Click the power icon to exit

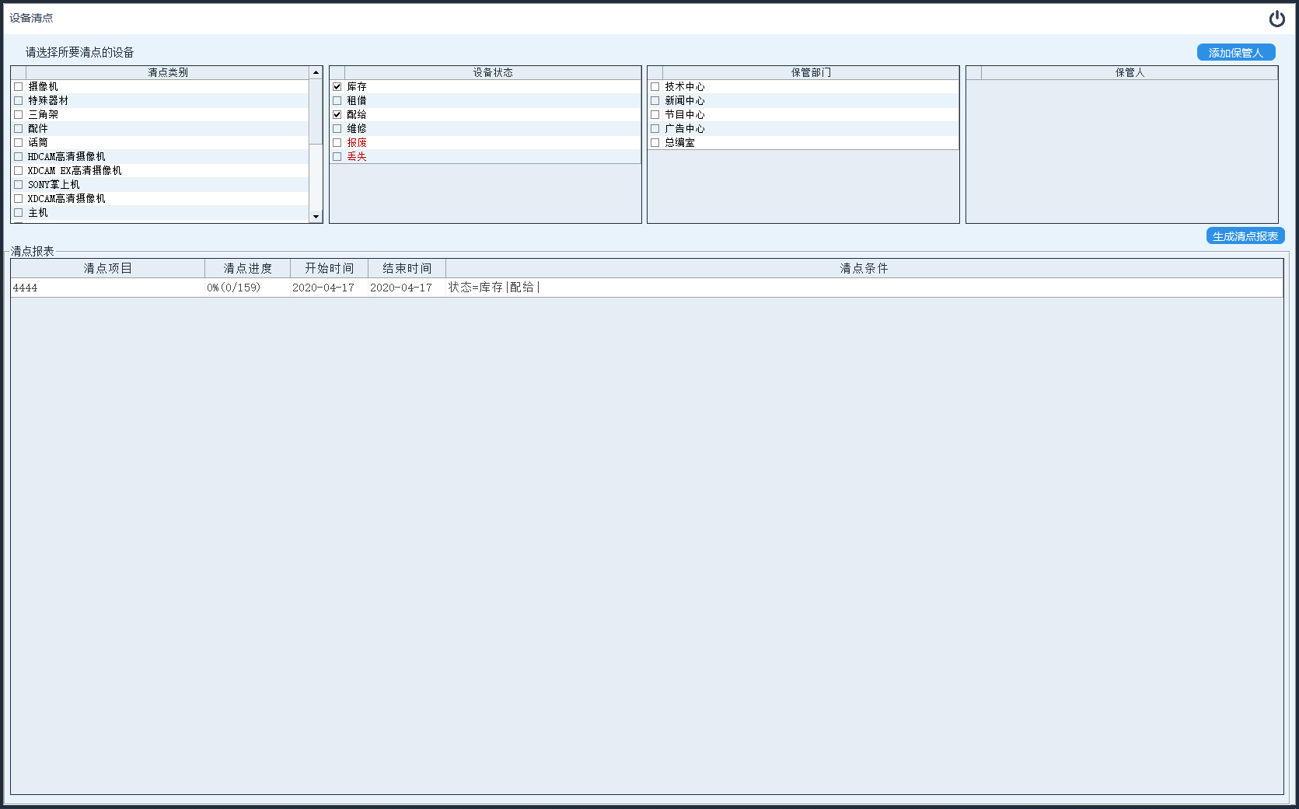coord(1276,19)
